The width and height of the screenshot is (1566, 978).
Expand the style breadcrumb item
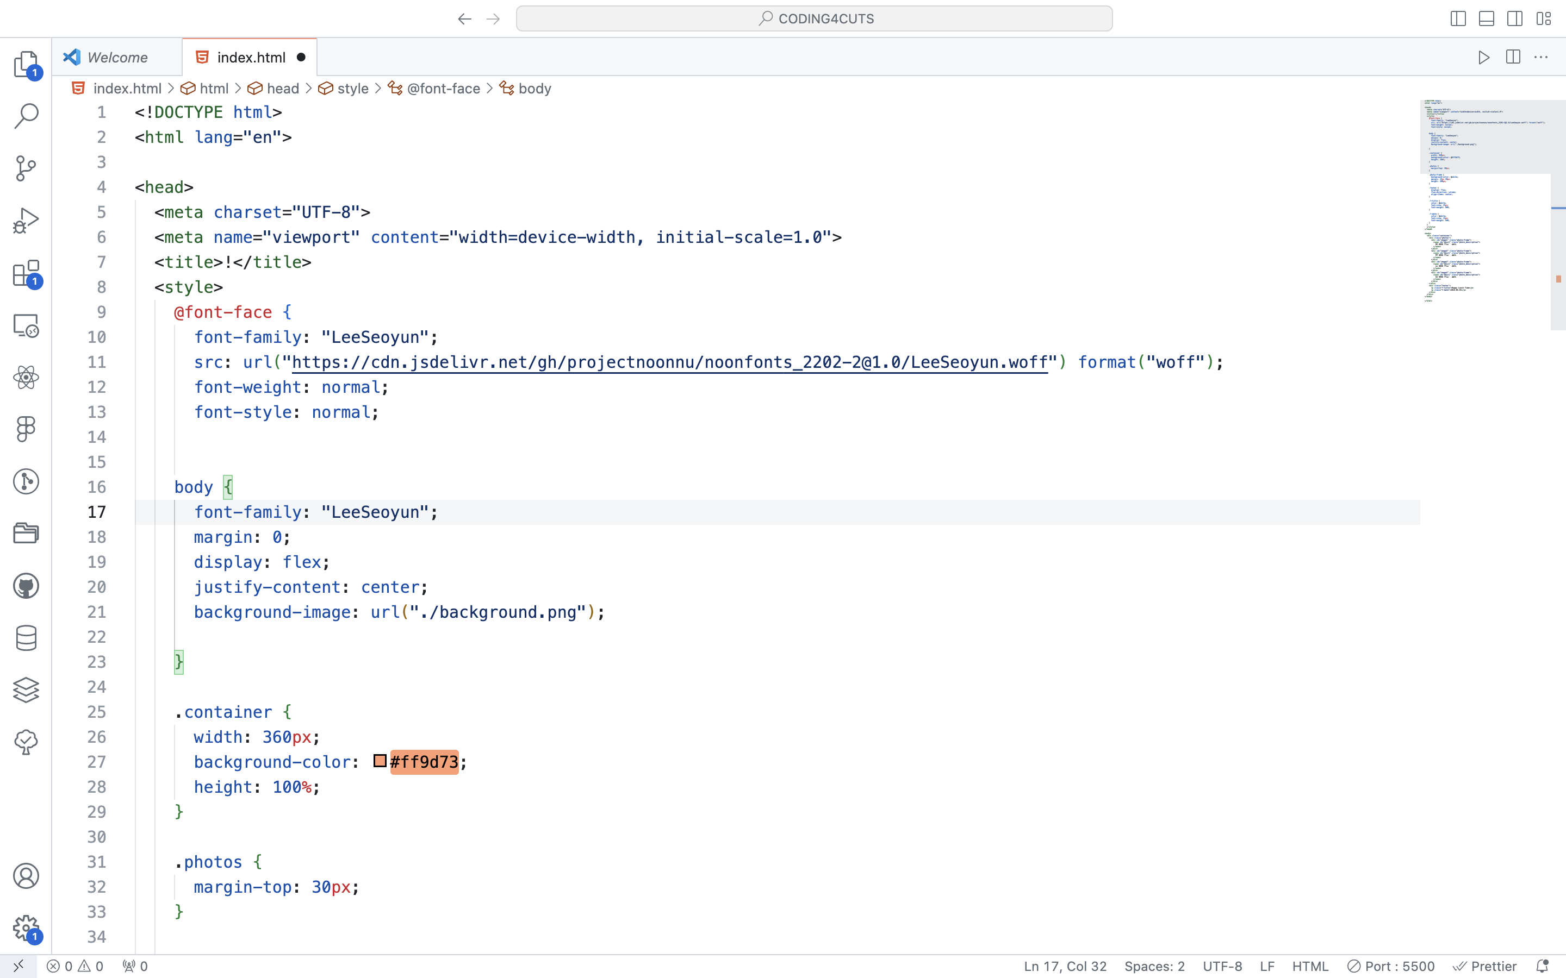click(x=353, y=89)
